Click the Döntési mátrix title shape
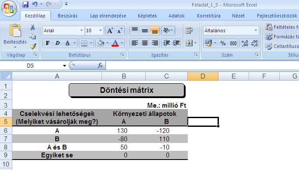Image resolution: width=299 pixels, height=170 pixels. click(127, 90)
